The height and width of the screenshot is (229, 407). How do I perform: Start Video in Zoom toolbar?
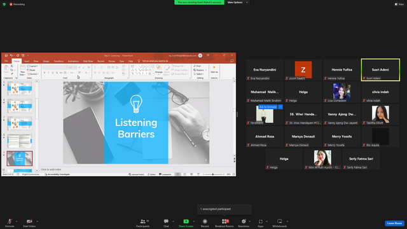tap(29, 223)
